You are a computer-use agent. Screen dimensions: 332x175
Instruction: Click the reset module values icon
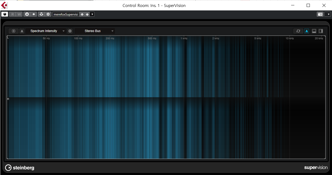click(298, 31)
